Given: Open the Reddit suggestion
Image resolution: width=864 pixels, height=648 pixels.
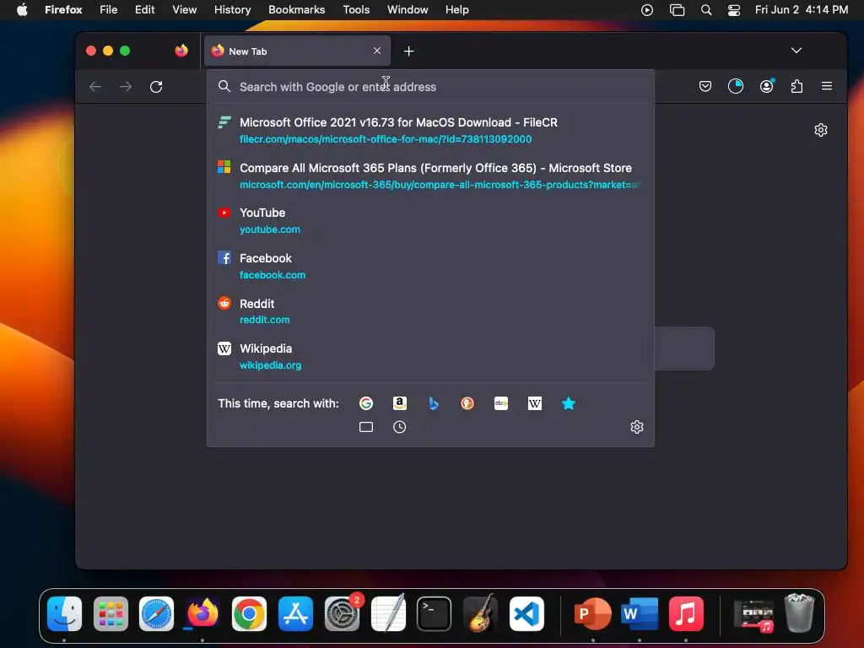Looking at the screenshot, I should tap(430, 311).
